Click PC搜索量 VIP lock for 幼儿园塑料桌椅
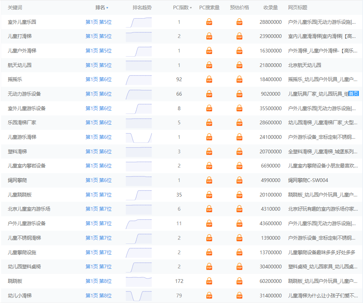Image resolution: width=363 pixels, height=303 pixels. coord(209,267)
